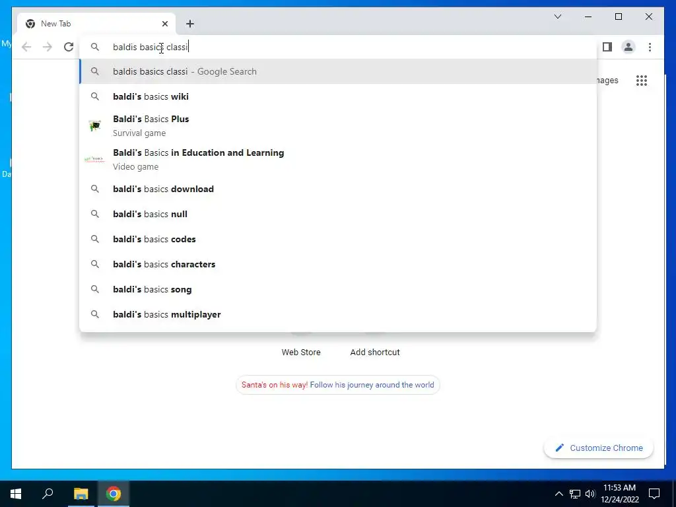
Task: Pick the 'baldi's basics download' suggestion
Action: click(339, 189)
